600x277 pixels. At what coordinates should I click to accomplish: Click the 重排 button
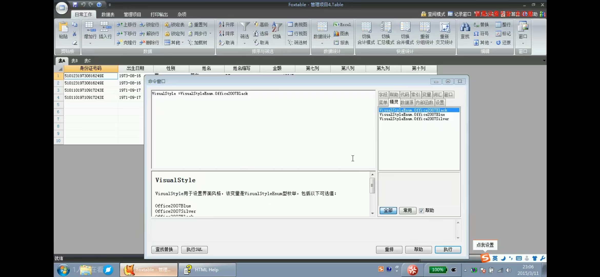point(389,249)
